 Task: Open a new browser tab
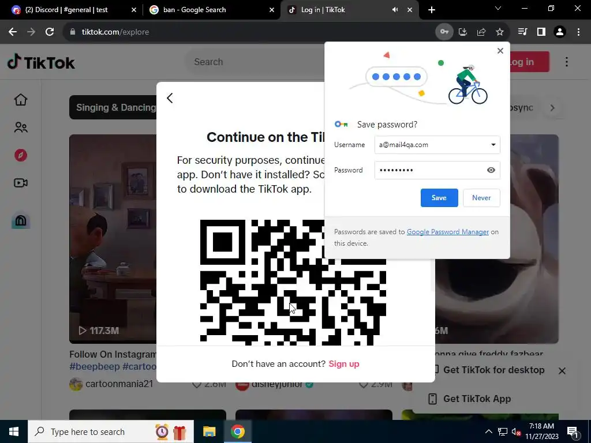[432, 10]
